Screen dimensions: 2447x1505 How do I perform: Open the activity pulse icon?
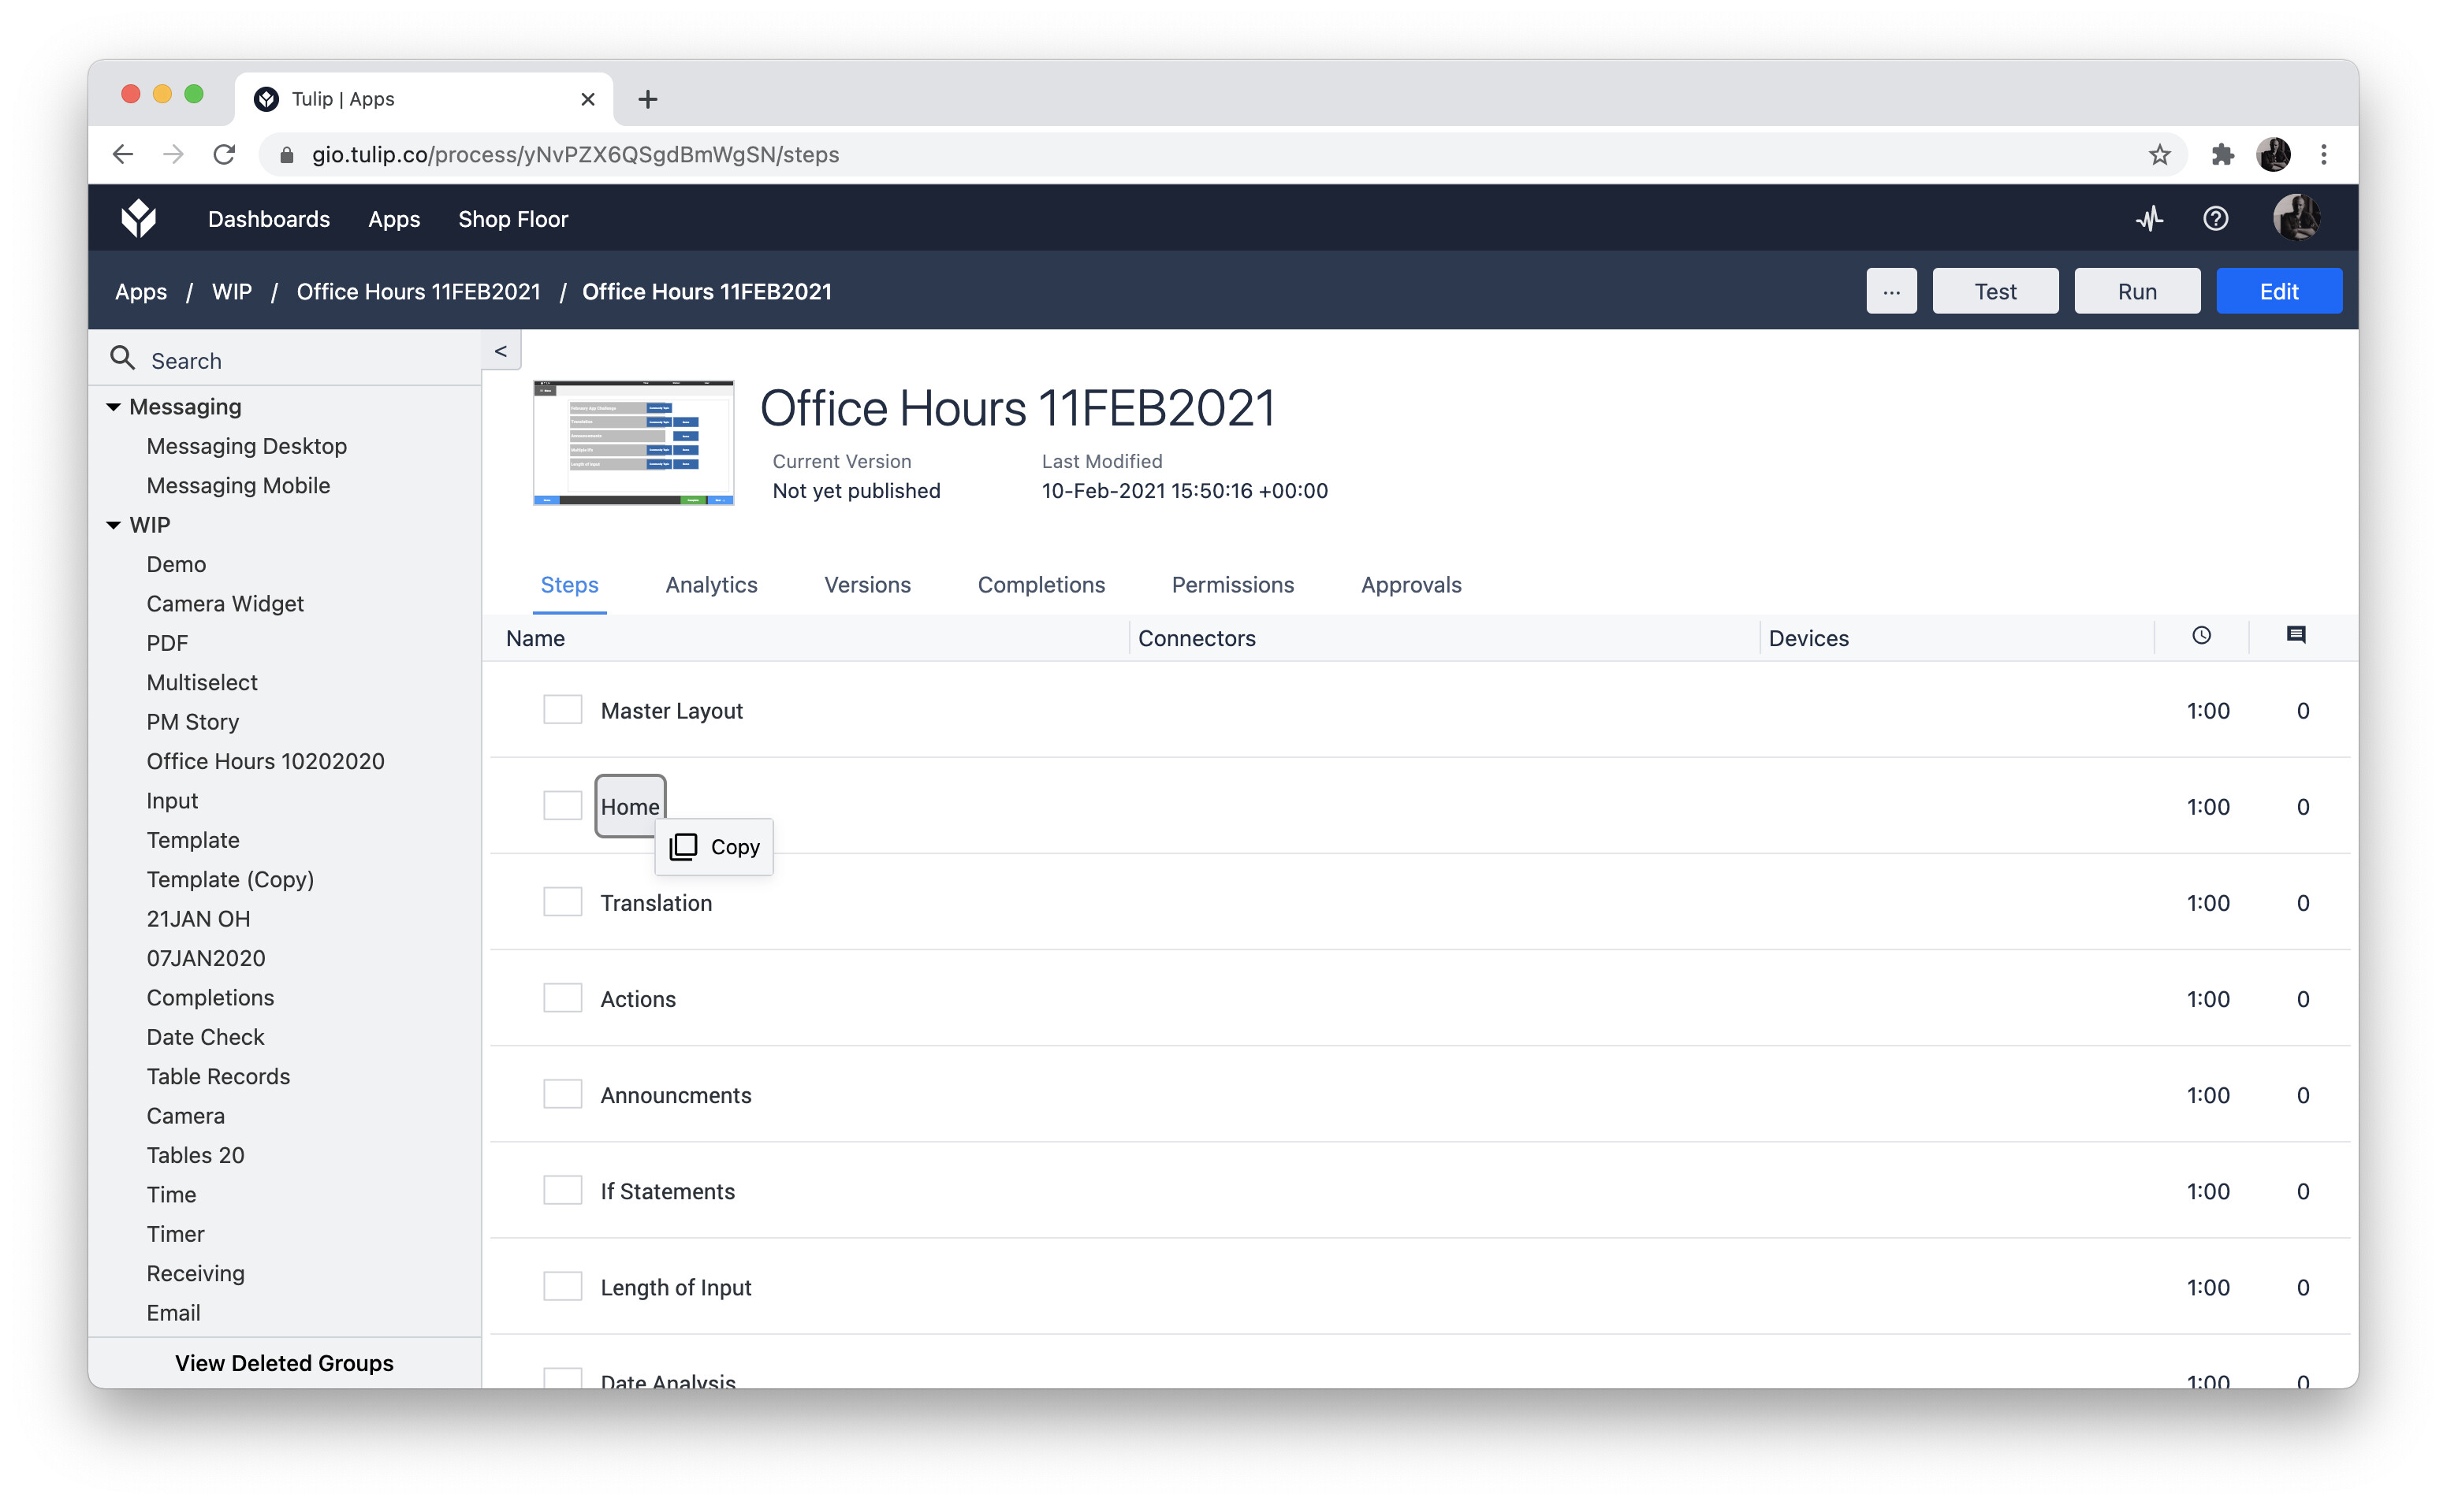pos(2149,219)
